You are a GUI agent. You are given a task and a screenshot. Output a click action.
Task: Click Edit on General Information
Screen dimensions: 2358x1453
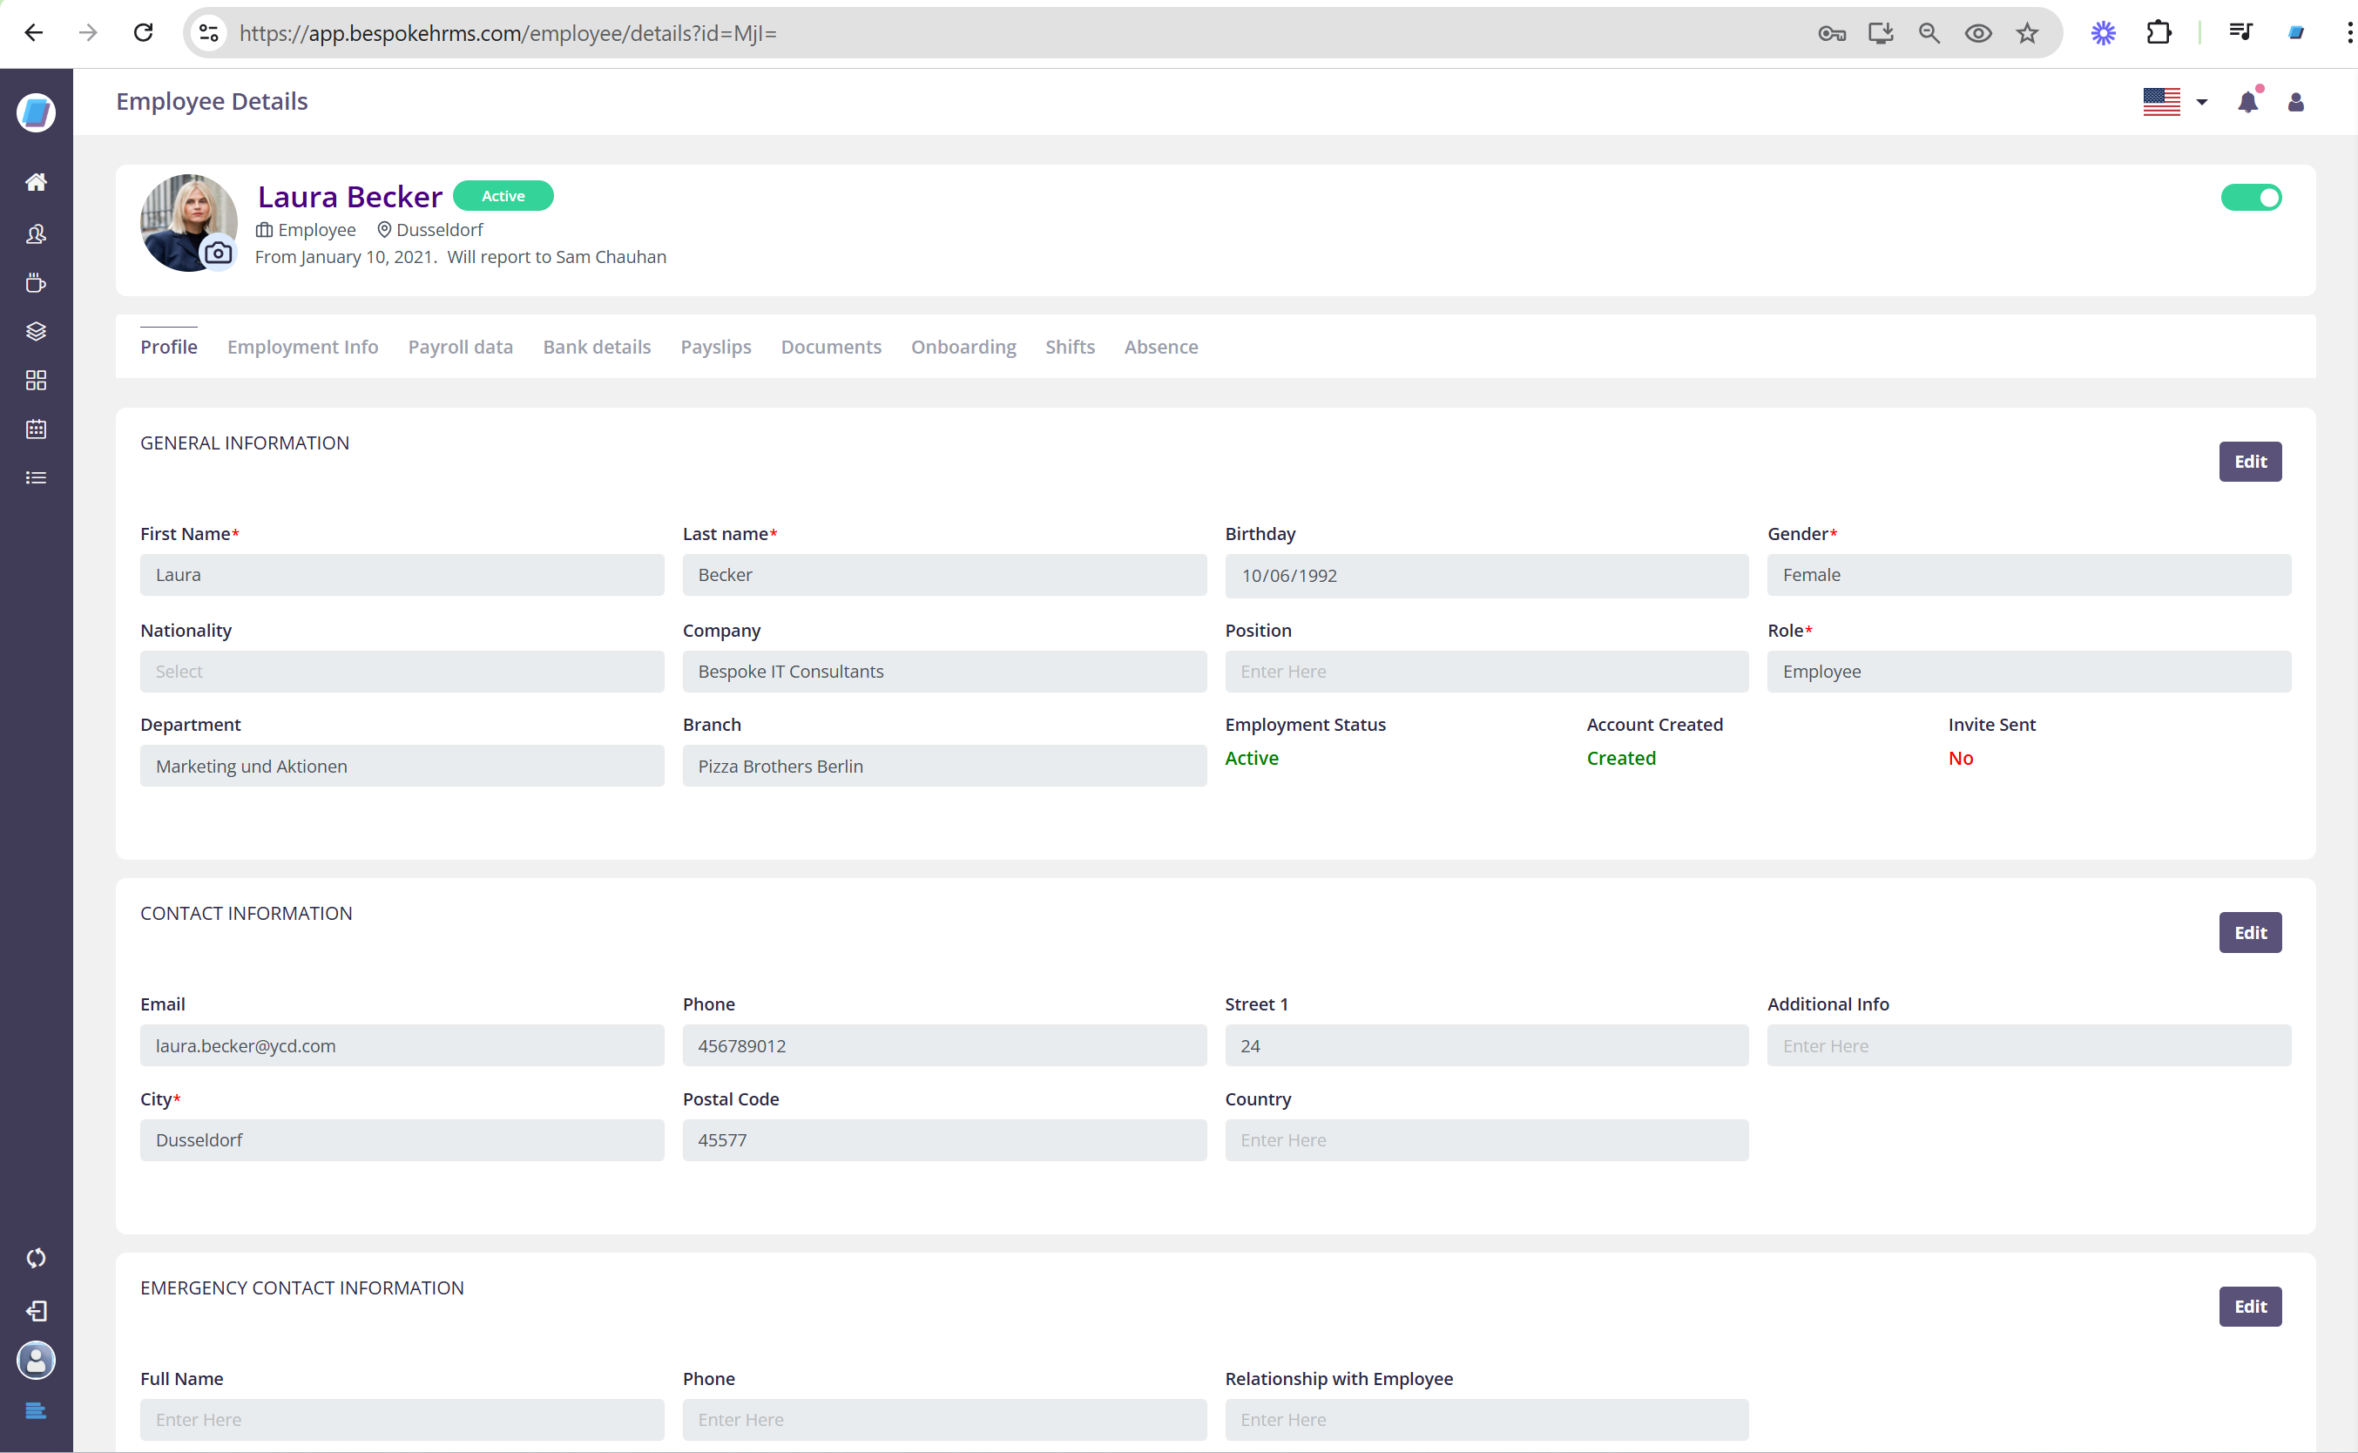[x=2249, y=462]
